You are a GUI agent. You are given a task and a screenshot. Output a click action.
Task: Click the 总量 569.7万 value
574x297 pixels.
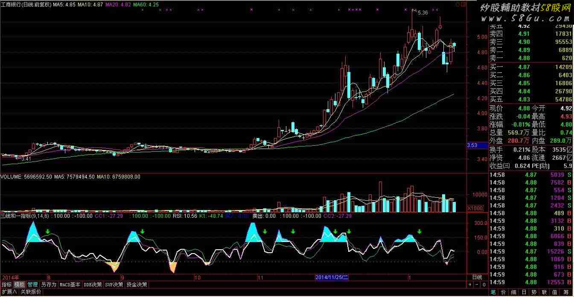518,133
